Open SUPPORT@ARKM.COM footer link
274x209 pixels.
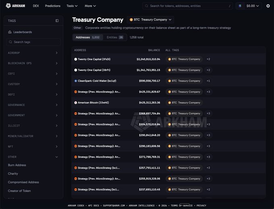click(114, 205)
